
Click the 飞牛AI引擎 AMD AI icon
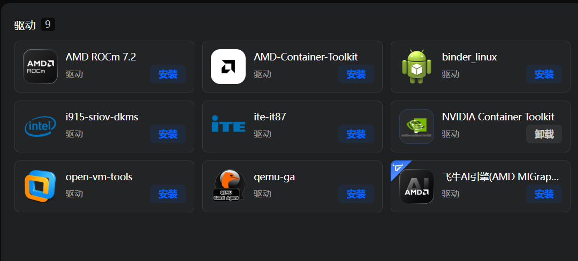click(416, 187)
